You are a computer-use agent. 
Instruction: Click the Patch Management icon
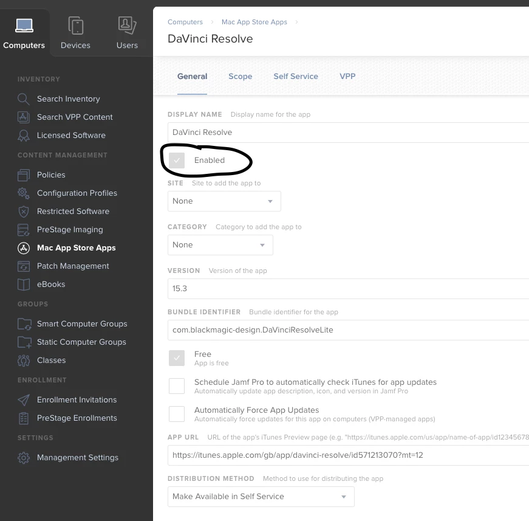point(23,266)
